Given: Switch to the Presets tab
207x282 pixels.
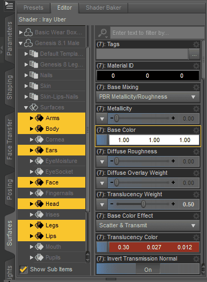Looking at the screenshot, I should pos(33,8).
